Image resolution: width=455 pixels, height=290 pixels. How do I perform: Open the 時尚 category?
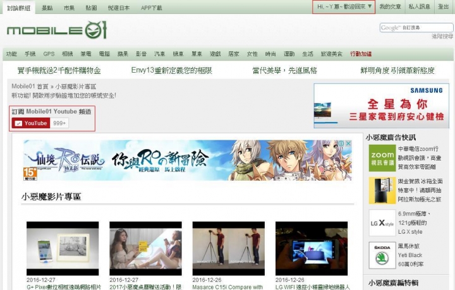point(270,54)
